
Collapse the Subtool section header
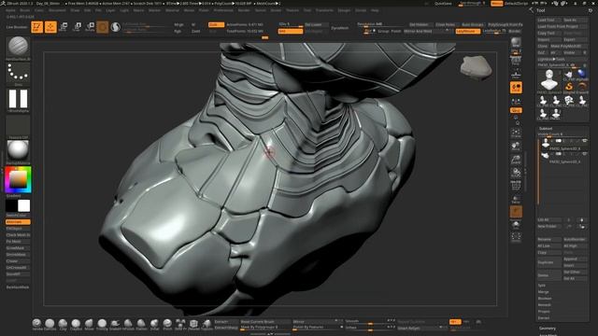pos(546,129)
